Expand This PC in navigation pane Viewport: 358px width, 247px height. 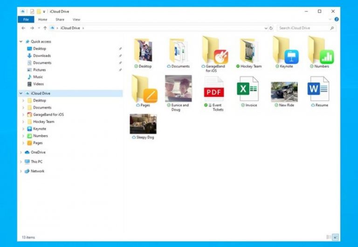pos(21,162)
